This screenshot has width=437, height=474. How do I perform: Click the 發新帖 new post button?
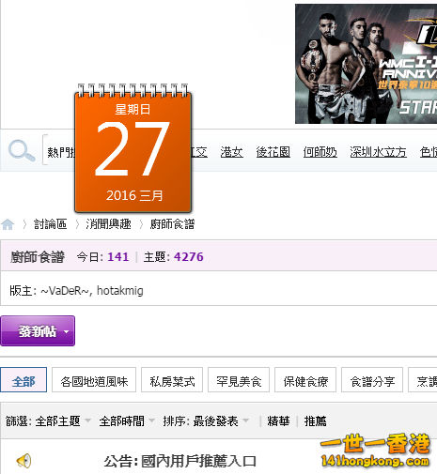point(38,331)
